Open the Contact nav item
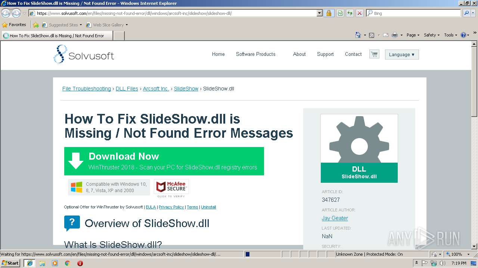This screenshot has width=478, height=268. tap(353, 54)
